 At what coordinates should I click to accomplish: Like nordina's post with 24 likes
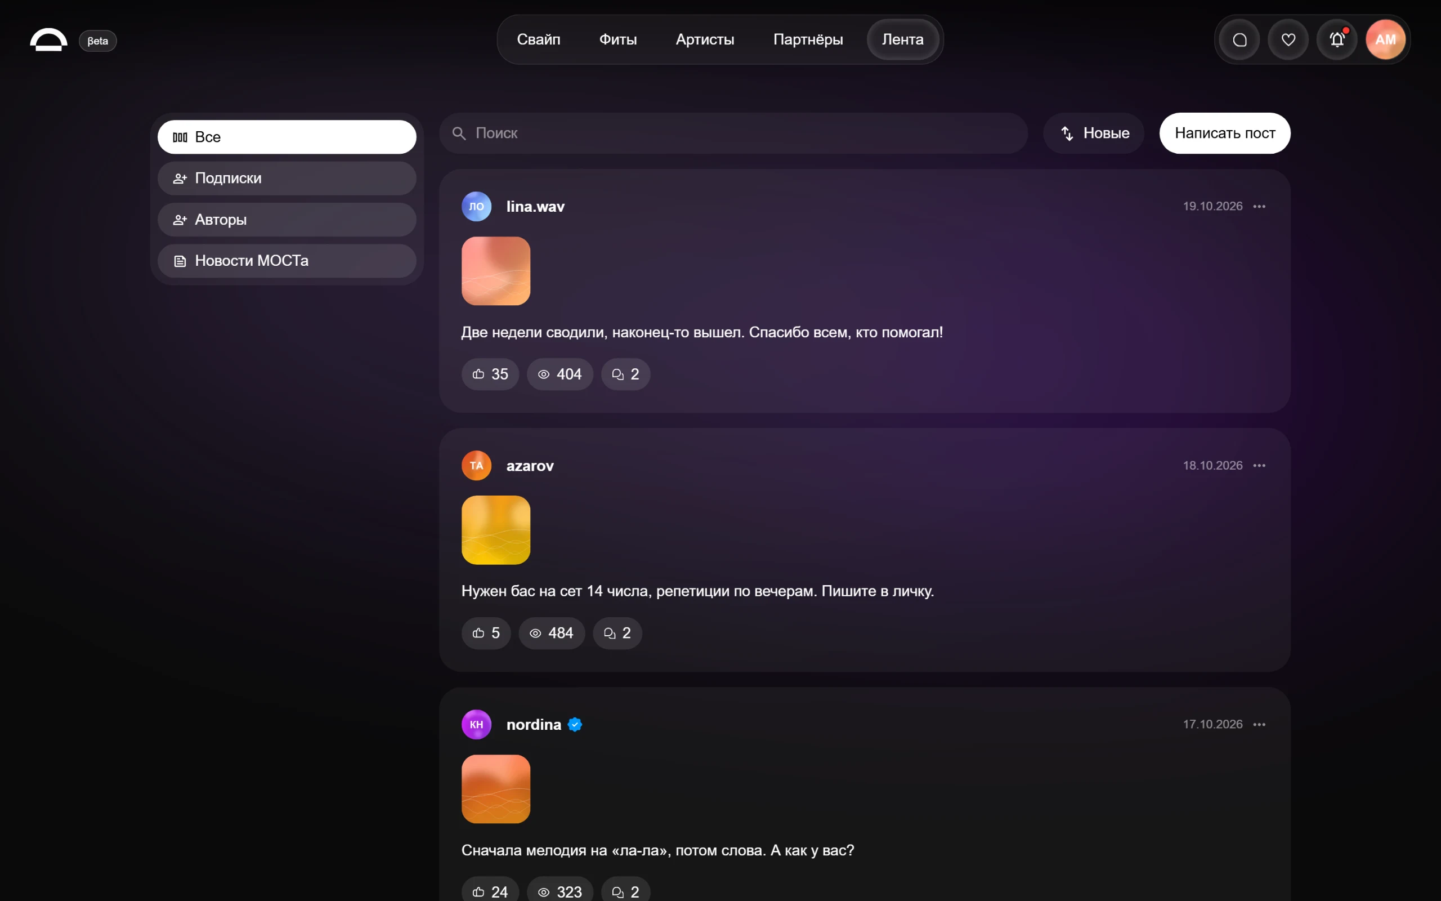(490, 891)
